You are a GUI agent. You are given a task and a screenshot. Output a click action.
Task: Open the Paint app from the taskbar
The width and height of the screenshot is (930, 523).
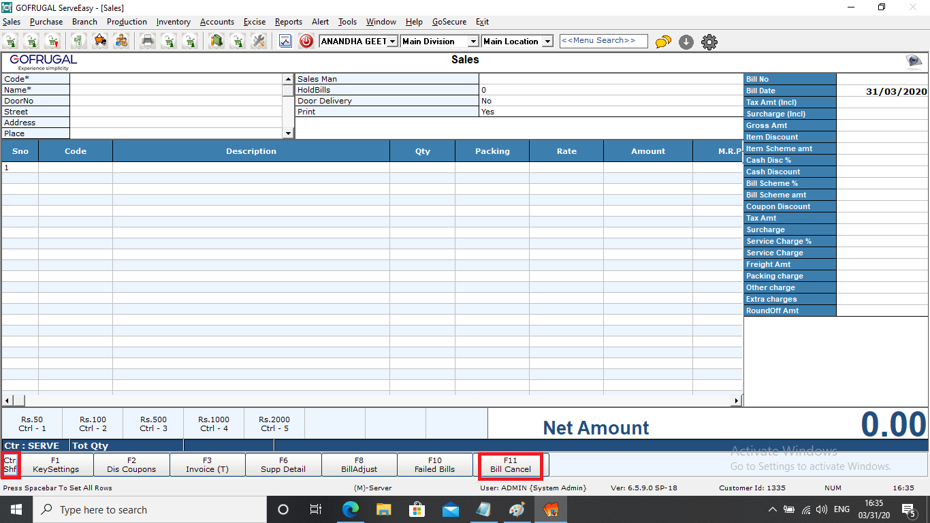pyautogui.click(x=517, y=509)
